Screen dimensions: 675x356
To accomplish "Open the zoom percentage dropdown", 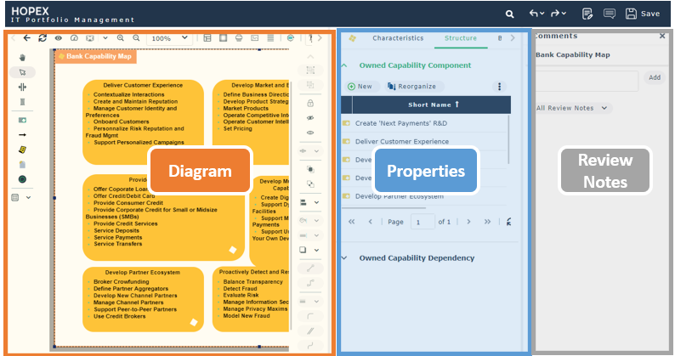I will click(x=170, y=38).
